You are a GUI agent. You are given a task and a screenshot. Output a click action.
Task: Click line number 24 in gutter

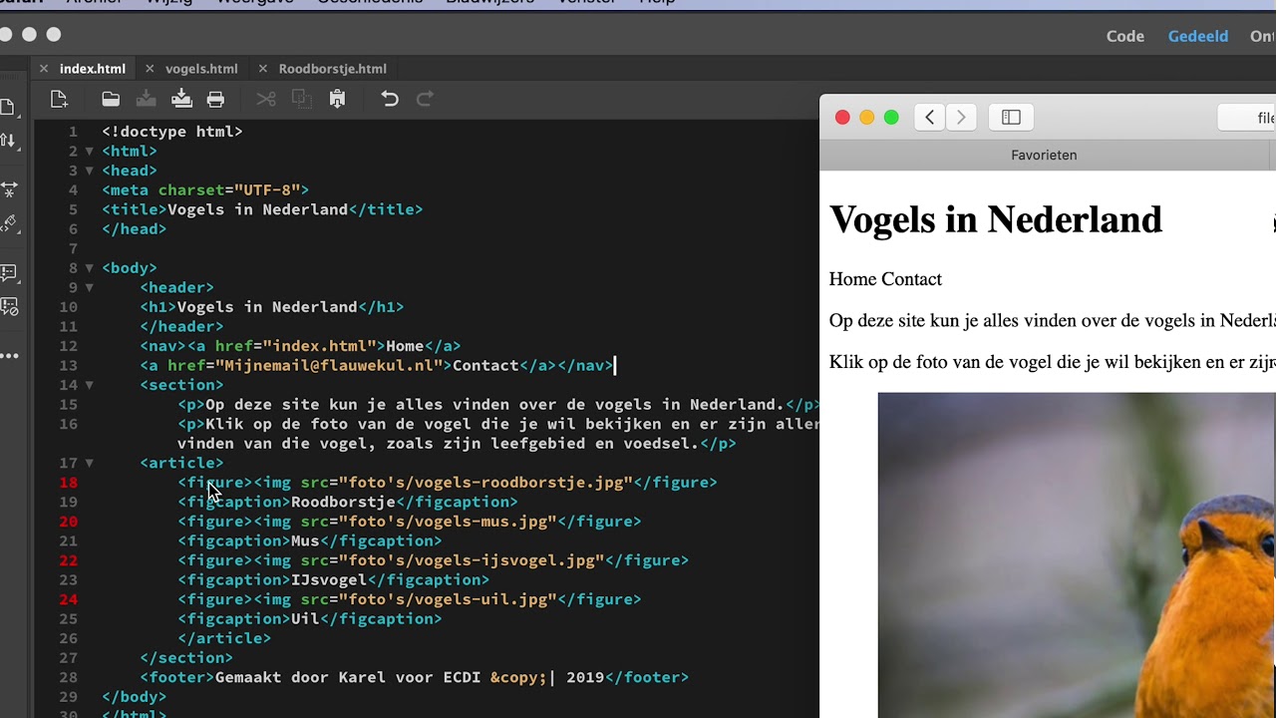[68, 599]
